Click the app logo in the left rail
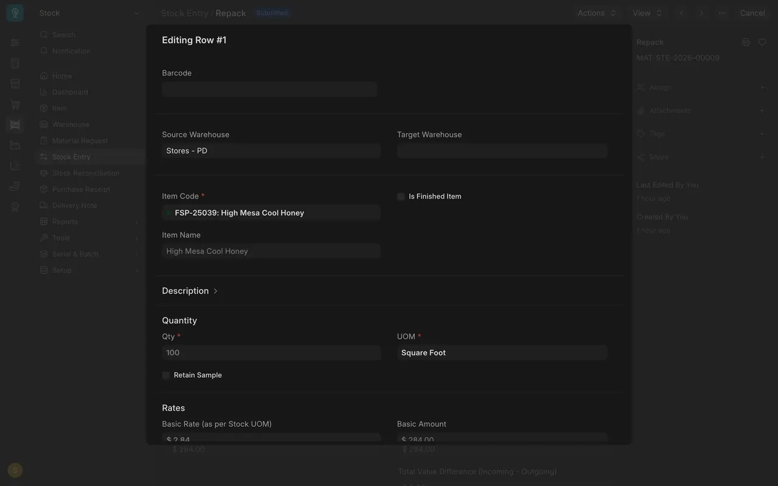Viewport: 778px width, 486px height. 15,13
